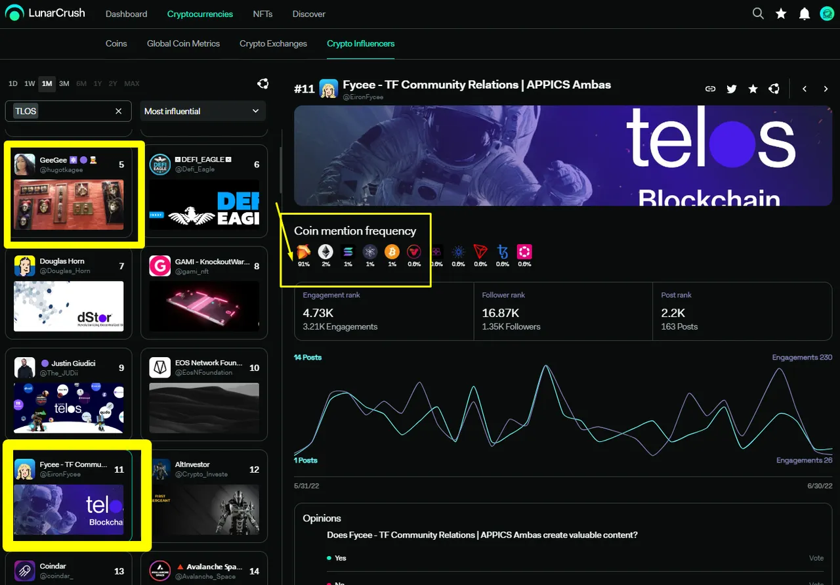Select the Bitcoin coin icon

(x=392, y=251)
